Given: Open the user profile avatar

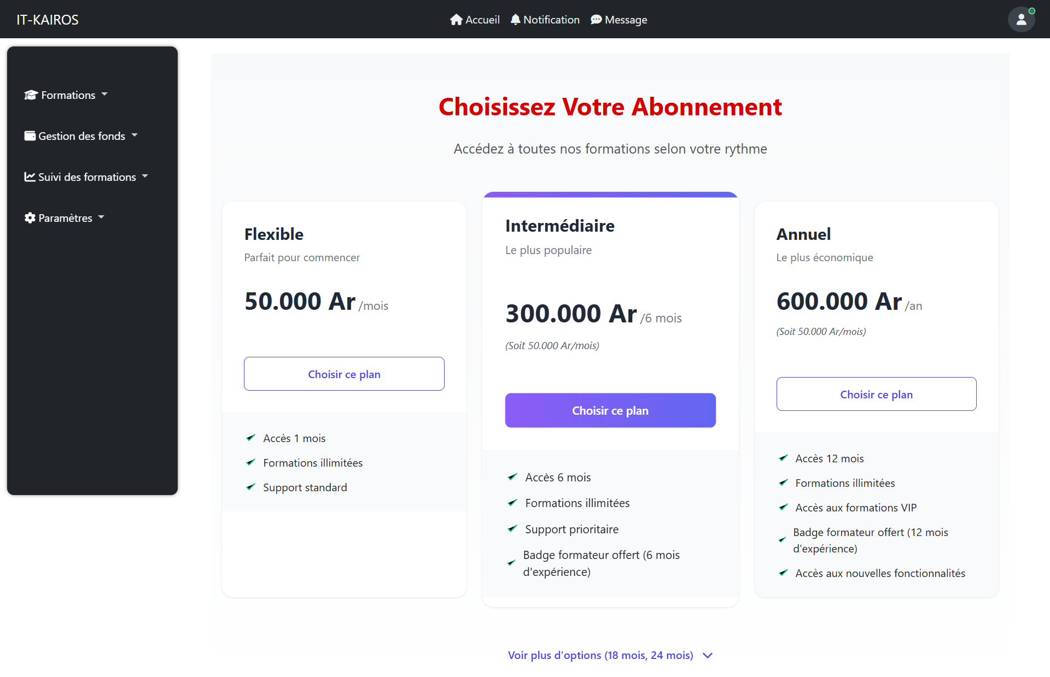Looking at the screenshot, I should pyautogui.click(x=1021, y=20).
